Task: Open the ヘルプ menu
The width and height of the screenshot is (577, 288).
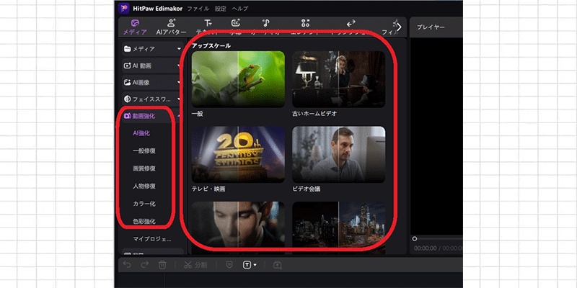Action: 240,9
